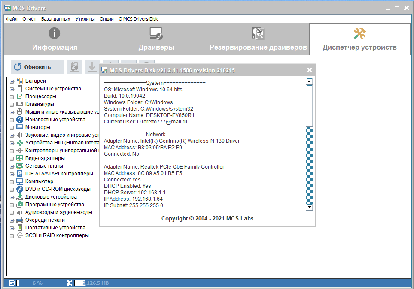The width and height of the screenshot is (414, 289).
Task: Click the Процессоры chip icon
Action: [19, 96]
